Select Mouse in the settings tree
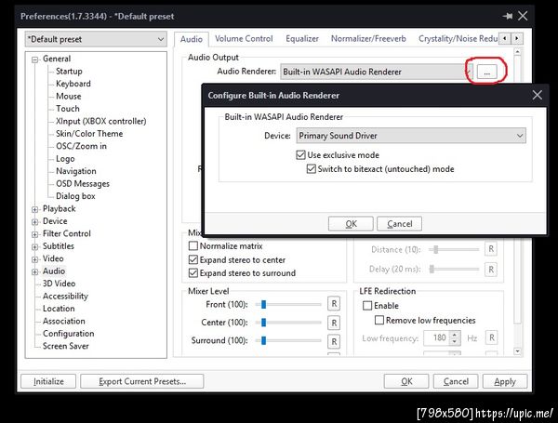558x423 pixels. pyautogui.click(x=68, y=96)
